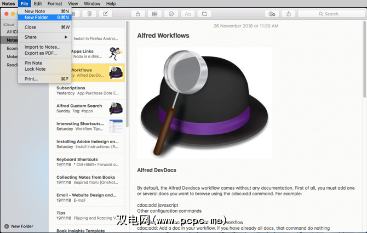Expand the Share submenu arrow
Viewport: 367px width, 233px height.
[66, 37]
